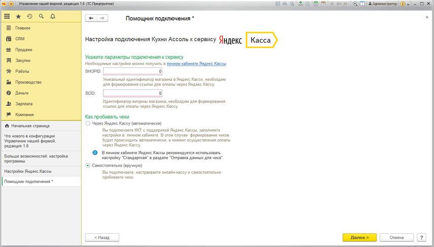Switch to Настройки Яндекс.Кассы tab
This screenshot has height=247, width=434.
(x=41, y=171)
